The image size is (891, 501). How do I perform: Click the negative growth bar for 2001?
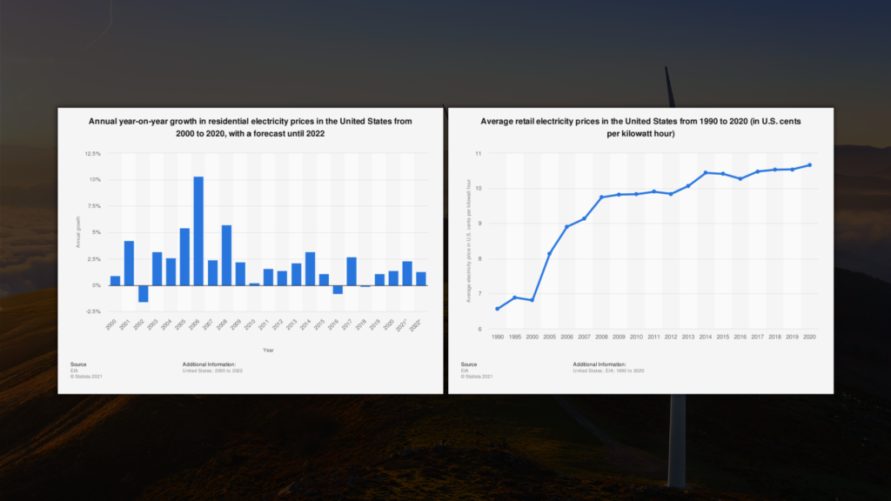143,294
